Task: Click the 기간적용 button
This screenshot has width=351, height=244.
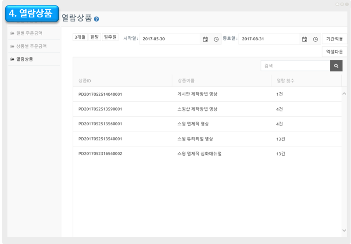Action: pyautogui.click(x=334, y=39)
